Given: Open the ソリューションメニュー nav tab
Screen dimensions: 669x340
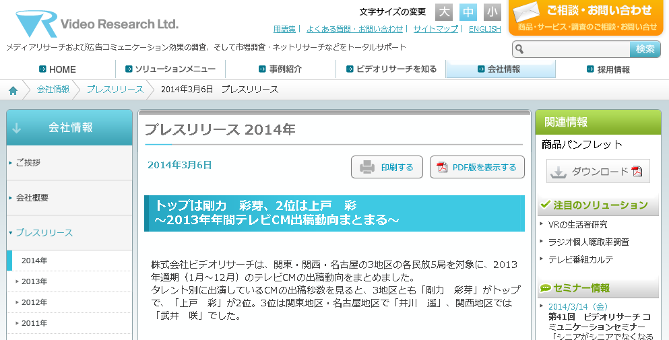Looking at the screenshot, I should click(170, 69).
